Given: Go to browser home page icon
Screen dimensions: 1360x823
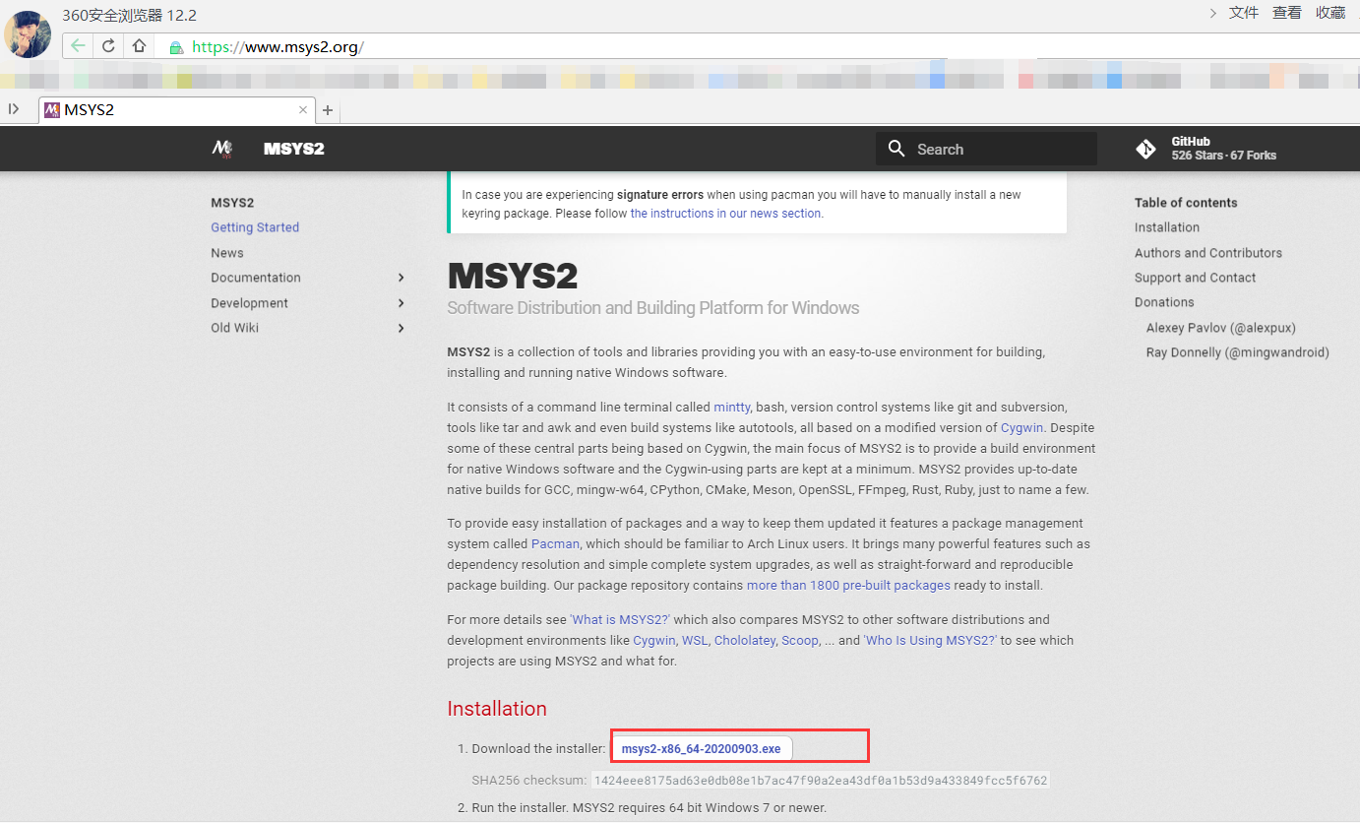Looking at the screenshot, I should [139, 46].
